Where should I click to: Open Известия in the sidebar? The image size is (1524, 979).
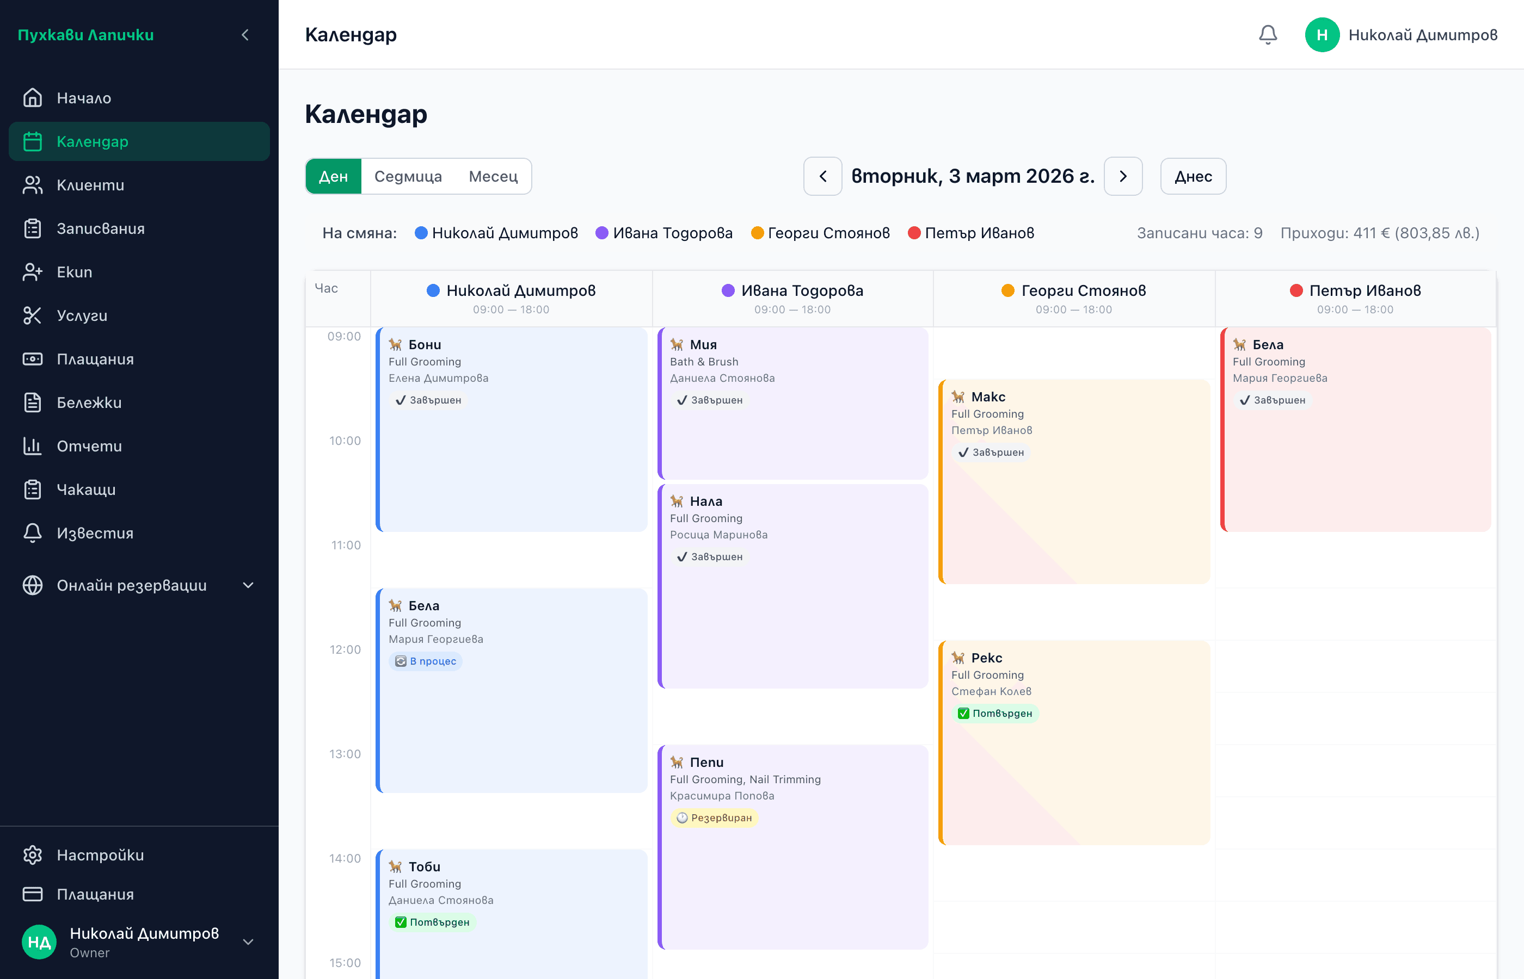[94, 532]
